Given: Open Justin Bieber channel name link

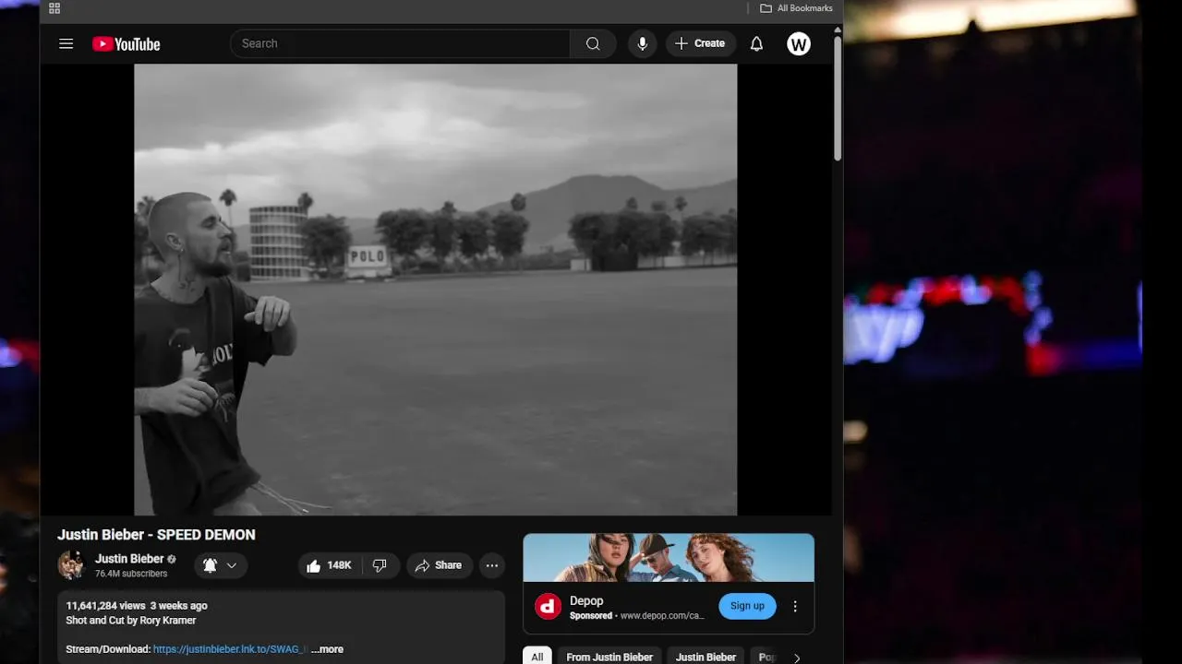Looking at the screenshot, I should pos(129,559).
